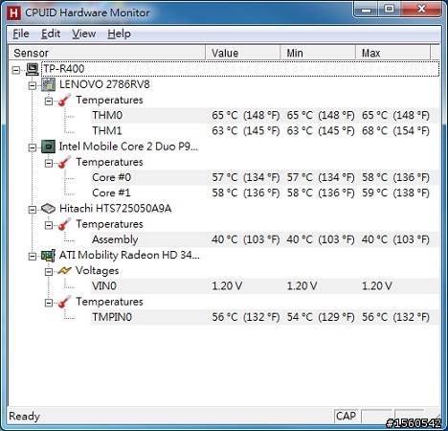Collapse the Hitachi HTS725050A9A node

(x=33, y=210)
